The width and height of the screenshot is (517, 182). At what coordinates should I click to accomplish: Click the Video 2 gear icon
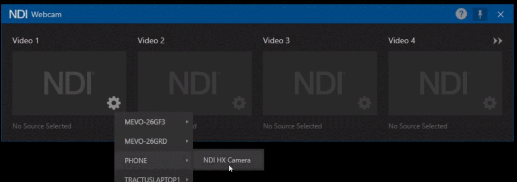click(239, 103)
